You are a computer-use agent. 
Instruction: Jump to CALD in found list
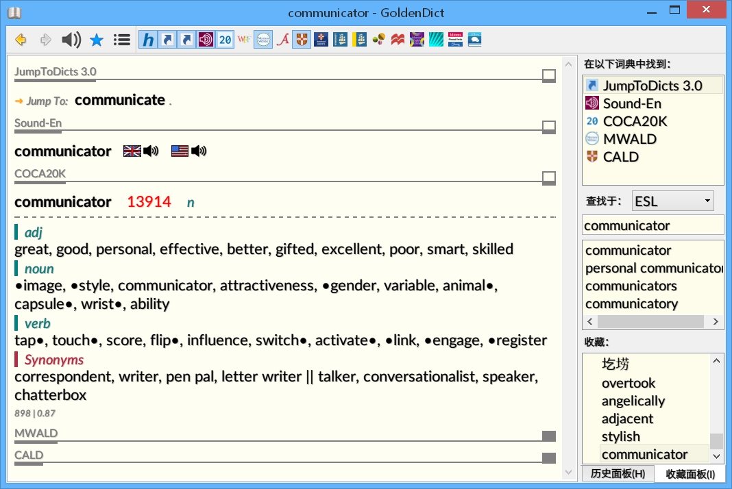(652, 156)
